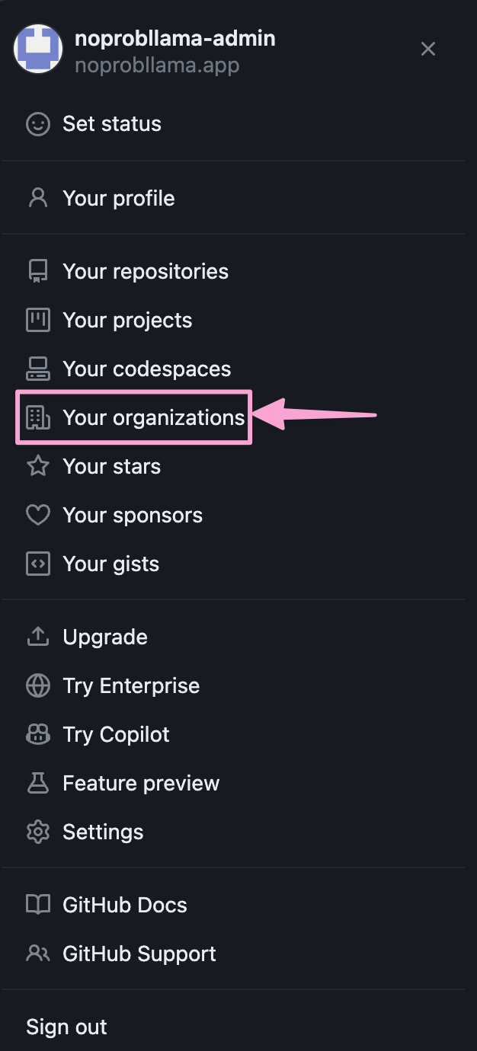The width and height of the screenshot is (477, 1051).
Task: Click the Feature preview beaker icon
Action: 38,784
